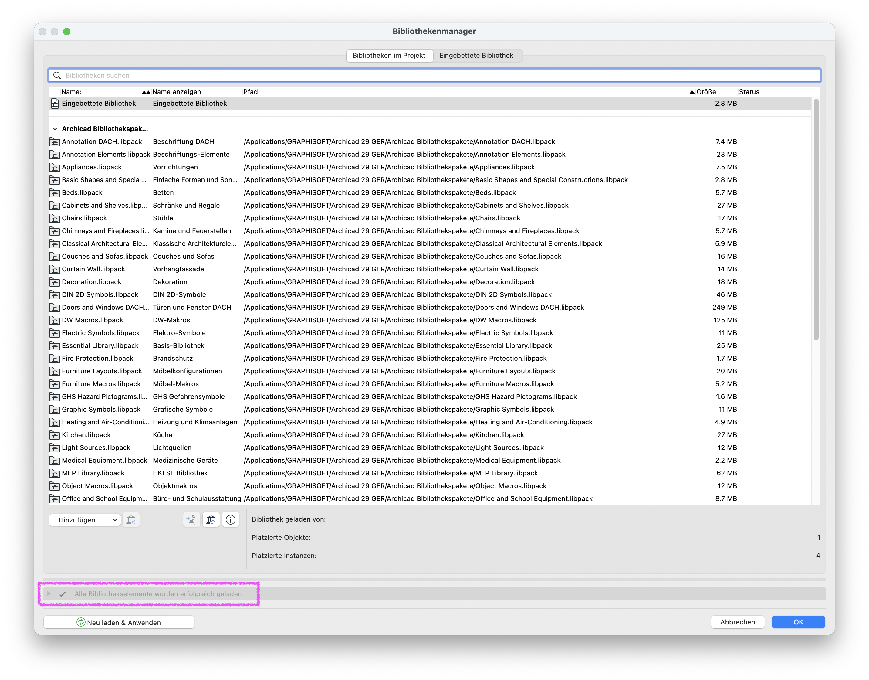Click the reload library cloud icon
Screen dimensions: 869x680
click(211, 519)
